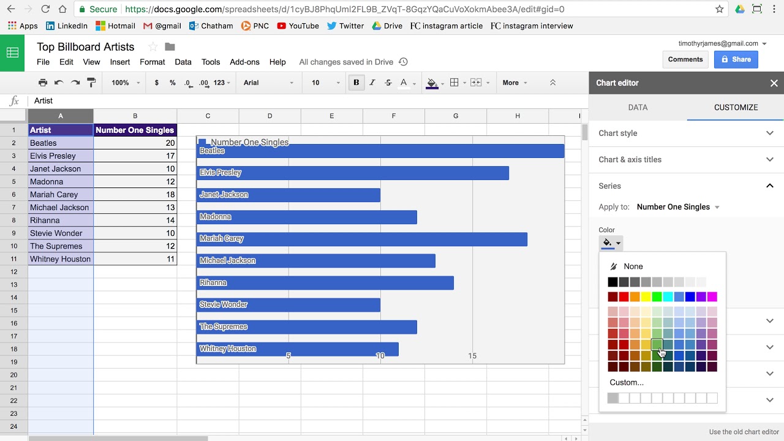Reload the page in browser
784x441 pixels.
(45, 9)
